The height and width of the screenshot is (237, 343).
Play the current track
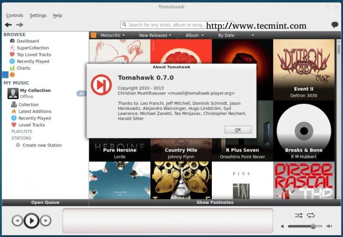click(x=32, y=220)
